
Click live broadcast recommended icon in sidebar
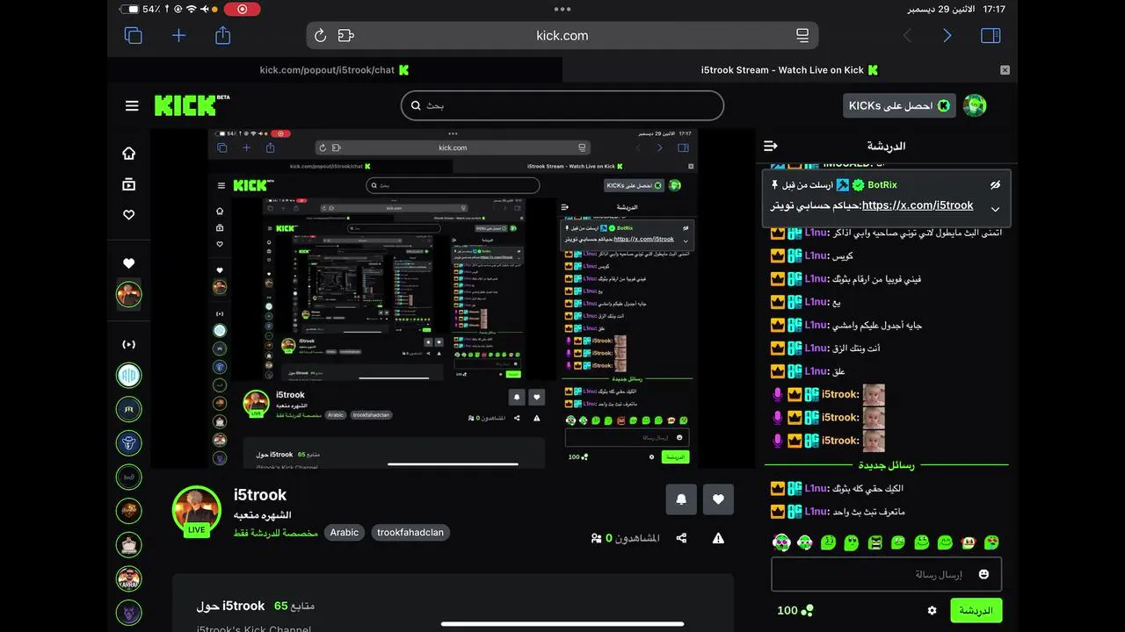pos(129,344)
